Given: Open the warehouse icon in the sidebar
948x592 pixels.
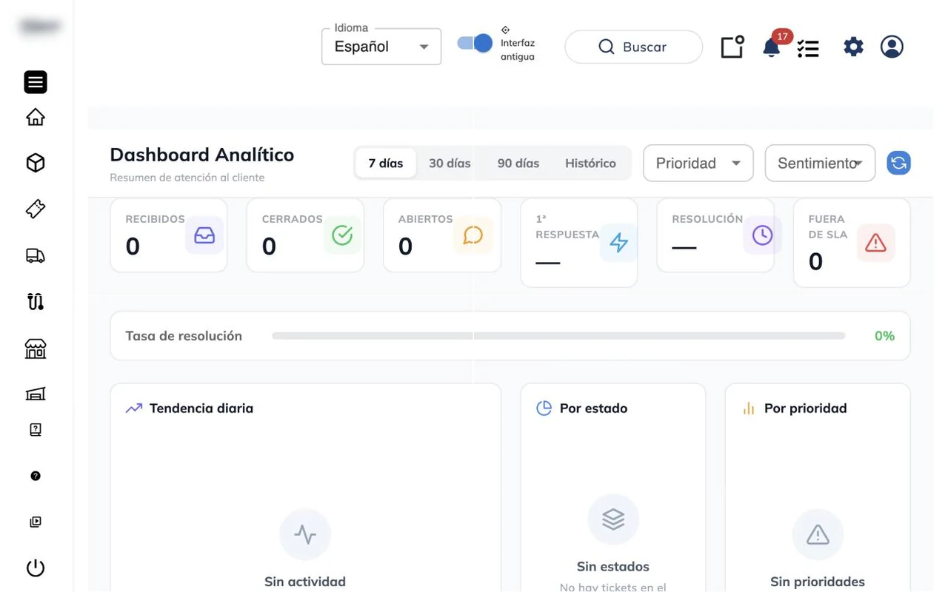Looking at the screenshot, I should (x=36, y=394).
